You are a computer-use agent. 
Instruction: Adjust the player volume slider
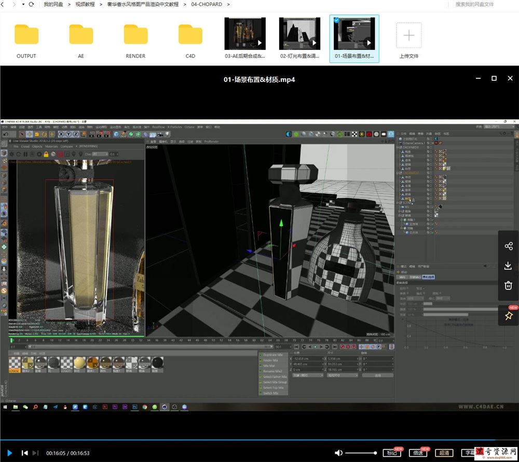361,453
